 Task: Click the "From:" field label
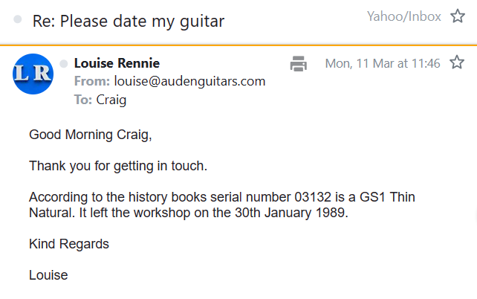91,82
